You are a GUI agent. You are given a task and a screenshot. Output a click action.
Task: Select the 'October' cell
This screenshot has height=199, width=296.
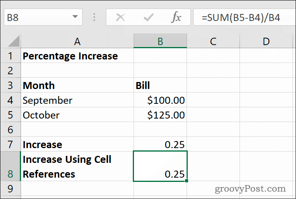(x=77, y=115)
